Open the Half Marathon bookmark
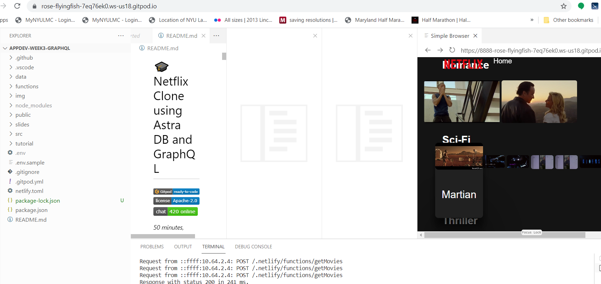Image resolution: width=601 pixels, height=284 pixels. point(441,20)
